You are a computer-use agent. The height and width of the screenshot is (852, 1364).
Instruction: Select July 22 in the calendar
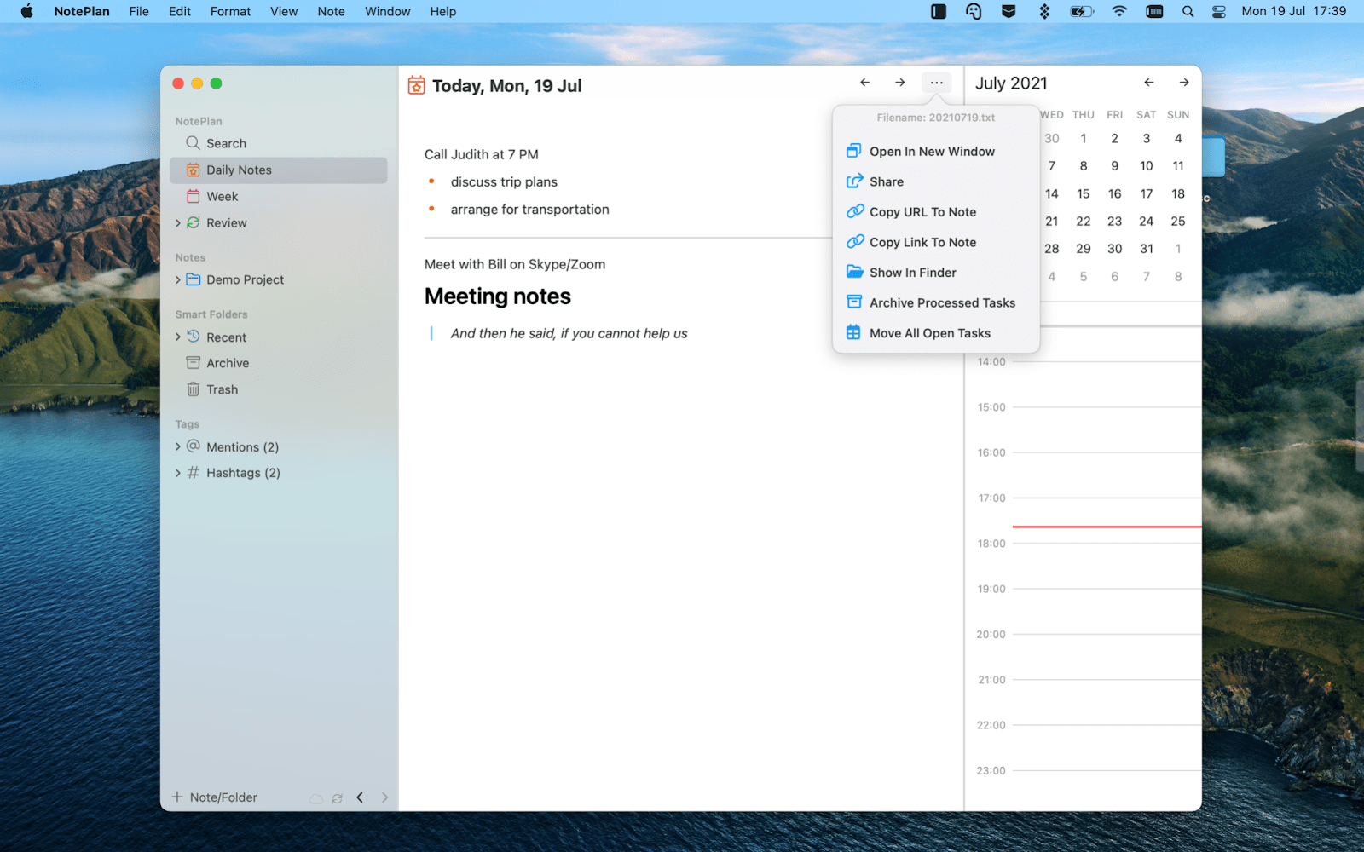(x=1083, y=221)
